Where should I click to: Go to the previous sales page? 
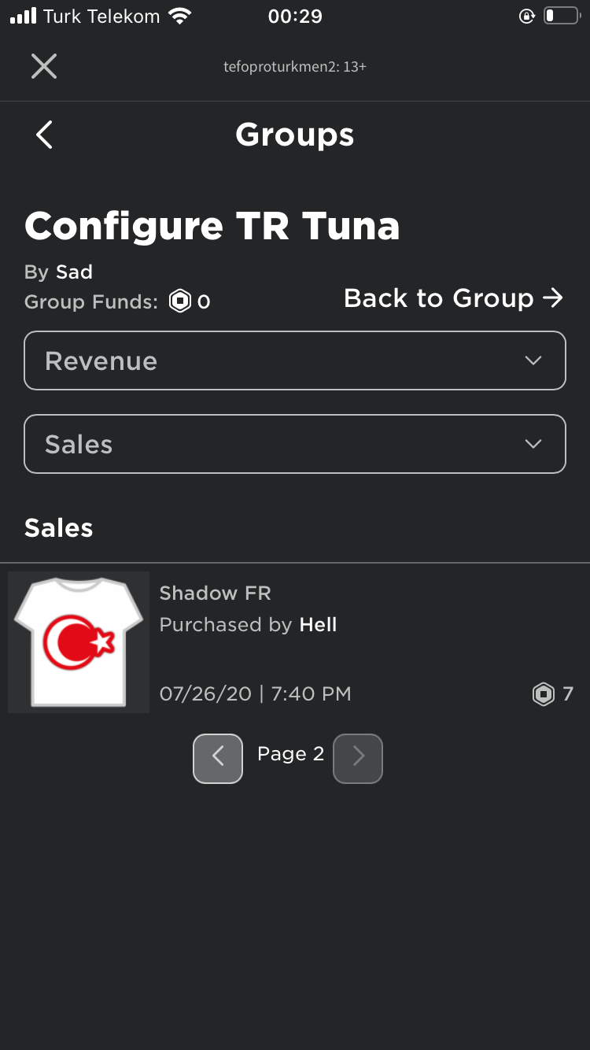click(218, 759)
